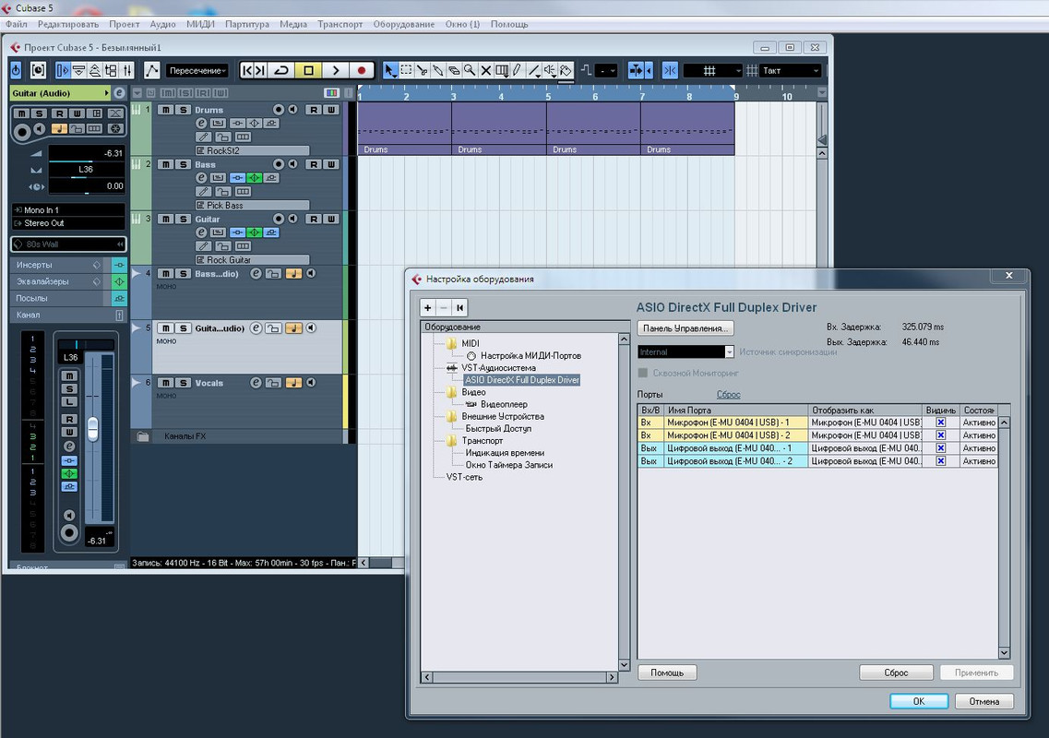Open the grid type dropdown
Screen dimensions: 1049x738
713,70
